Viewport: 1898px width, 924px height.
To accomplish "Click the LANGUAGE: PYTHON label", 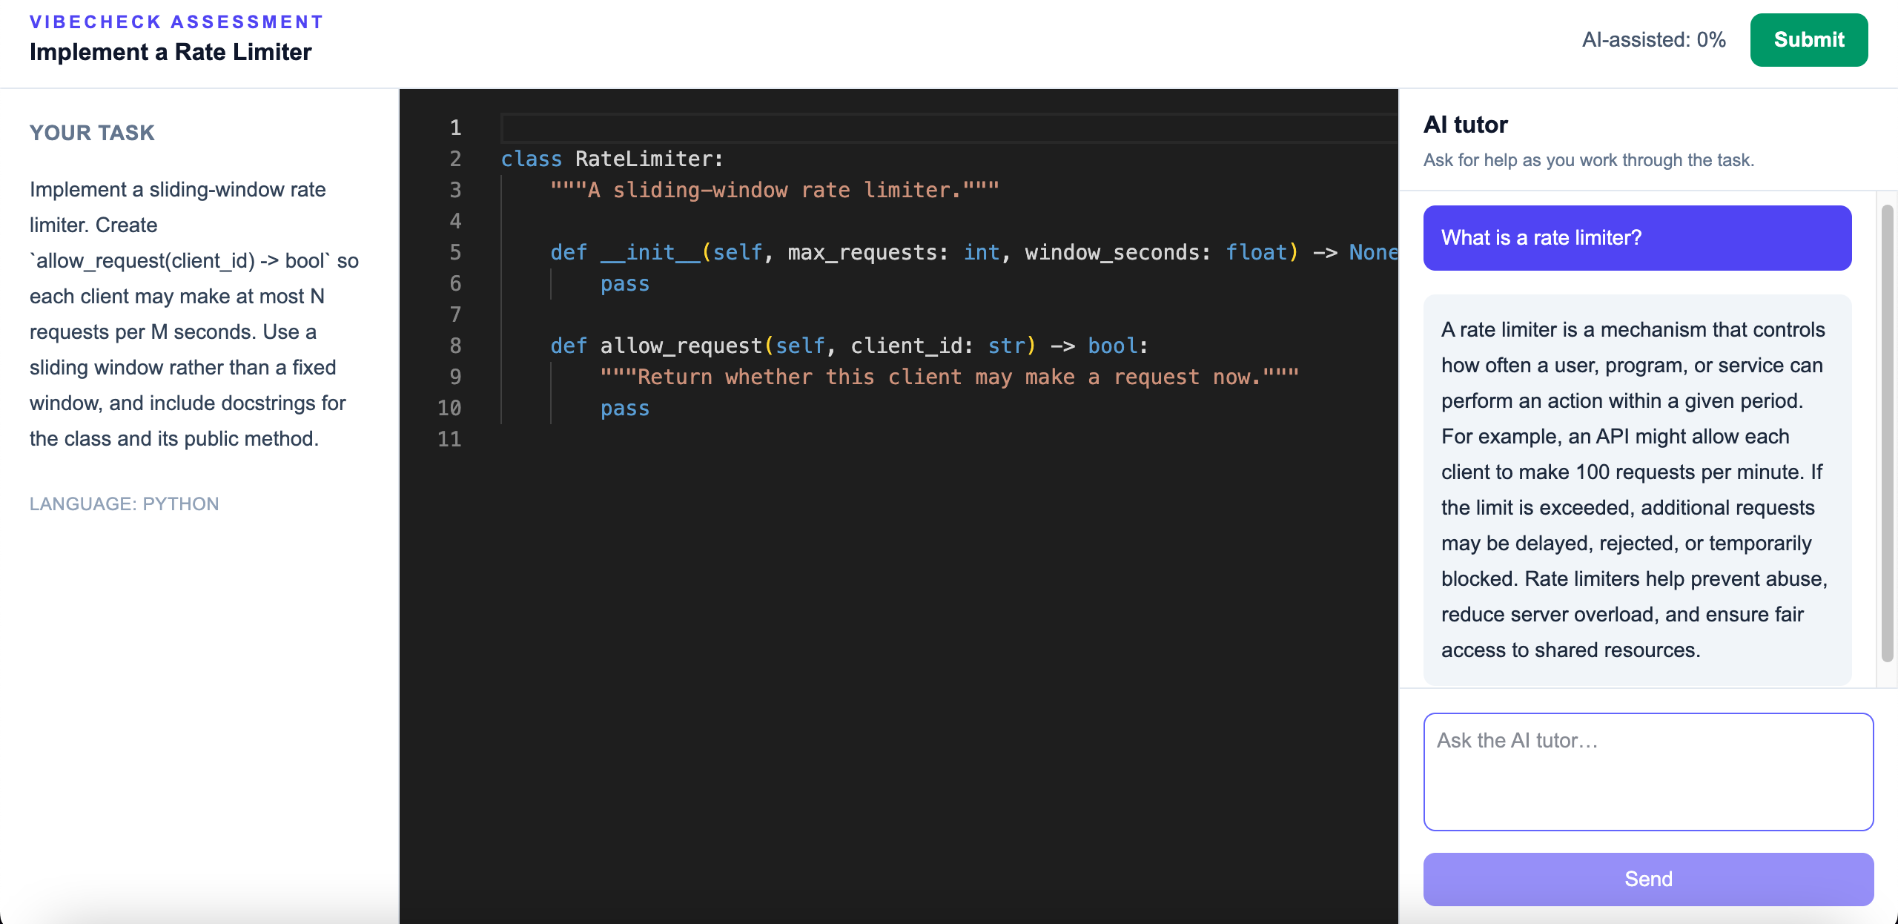I will point(124,504).
